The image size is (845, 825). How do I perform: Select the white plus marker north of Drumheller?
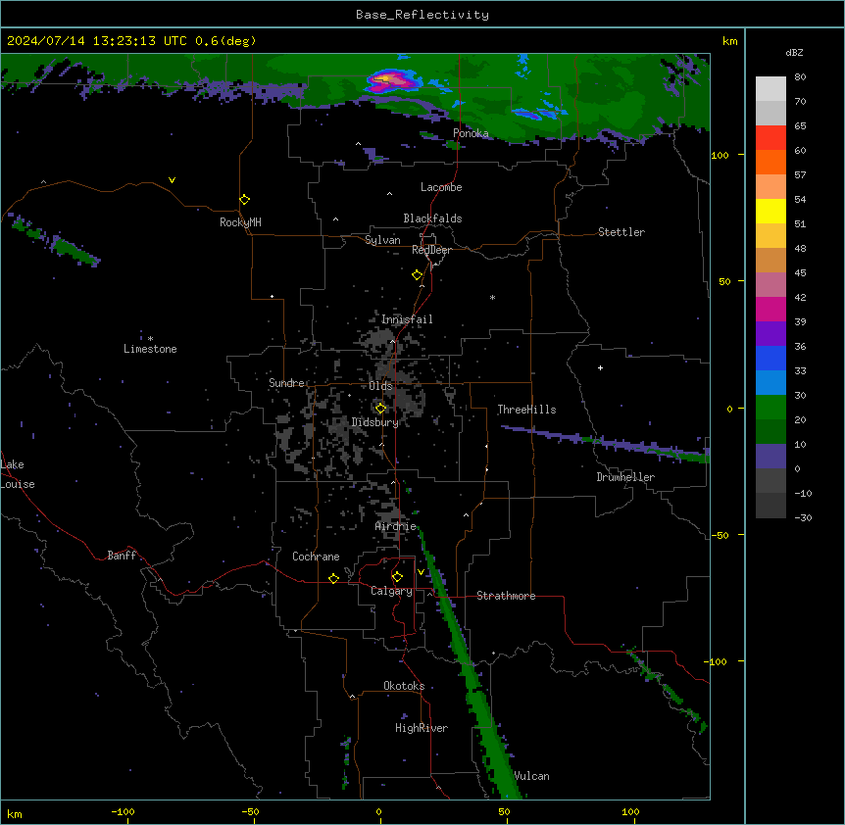point(600,367)
